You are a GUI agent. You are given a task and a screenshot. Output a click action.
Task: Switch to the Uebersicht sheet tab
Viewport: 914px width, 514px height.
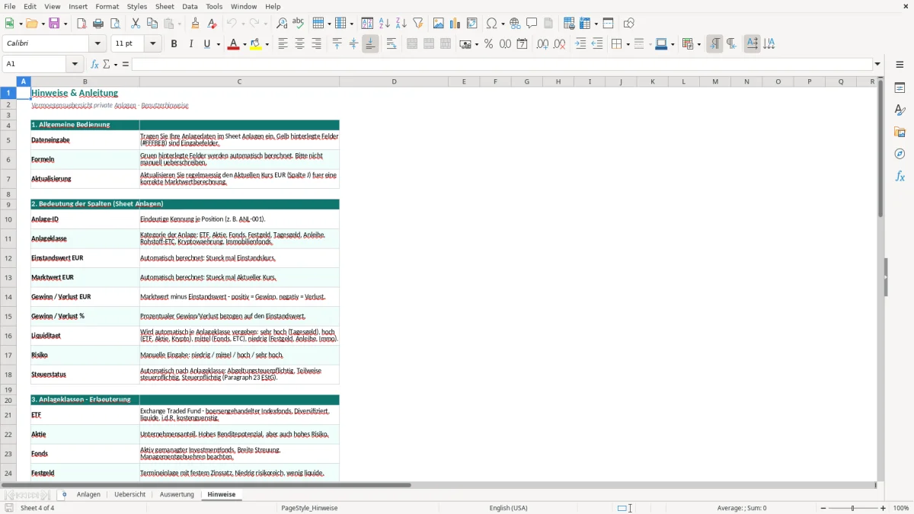point(129,494)
